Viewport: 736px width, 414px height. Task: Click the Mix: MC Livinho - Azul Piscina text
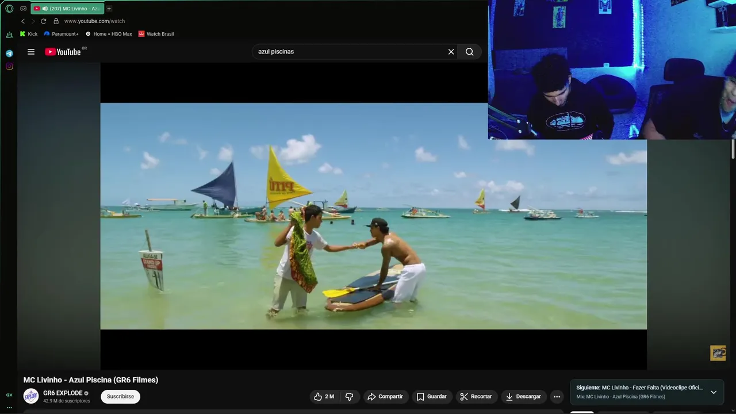tap(621, 397)
